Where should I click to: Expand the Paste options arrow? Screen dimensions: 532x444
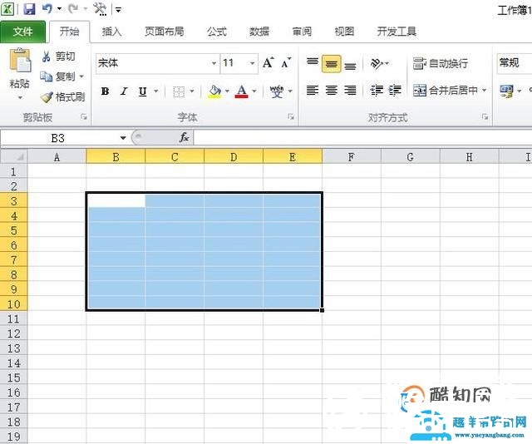pos(20,97)
